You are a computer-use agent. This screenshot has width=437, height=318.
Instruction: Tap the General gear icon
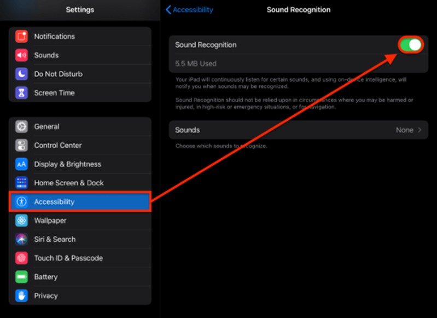[x=21, y=126]
